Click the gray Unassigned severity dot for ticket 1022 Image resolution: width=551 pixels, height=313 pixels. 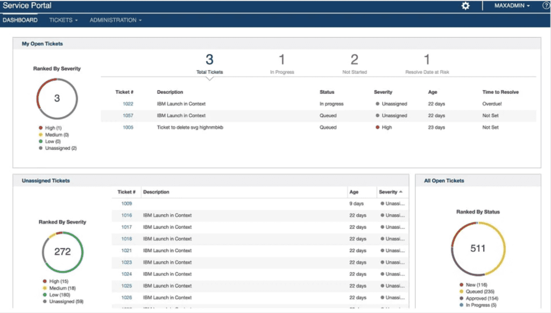[377, 104]
